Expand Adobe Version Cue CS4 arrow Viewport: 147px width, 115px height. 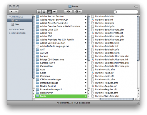86,43
